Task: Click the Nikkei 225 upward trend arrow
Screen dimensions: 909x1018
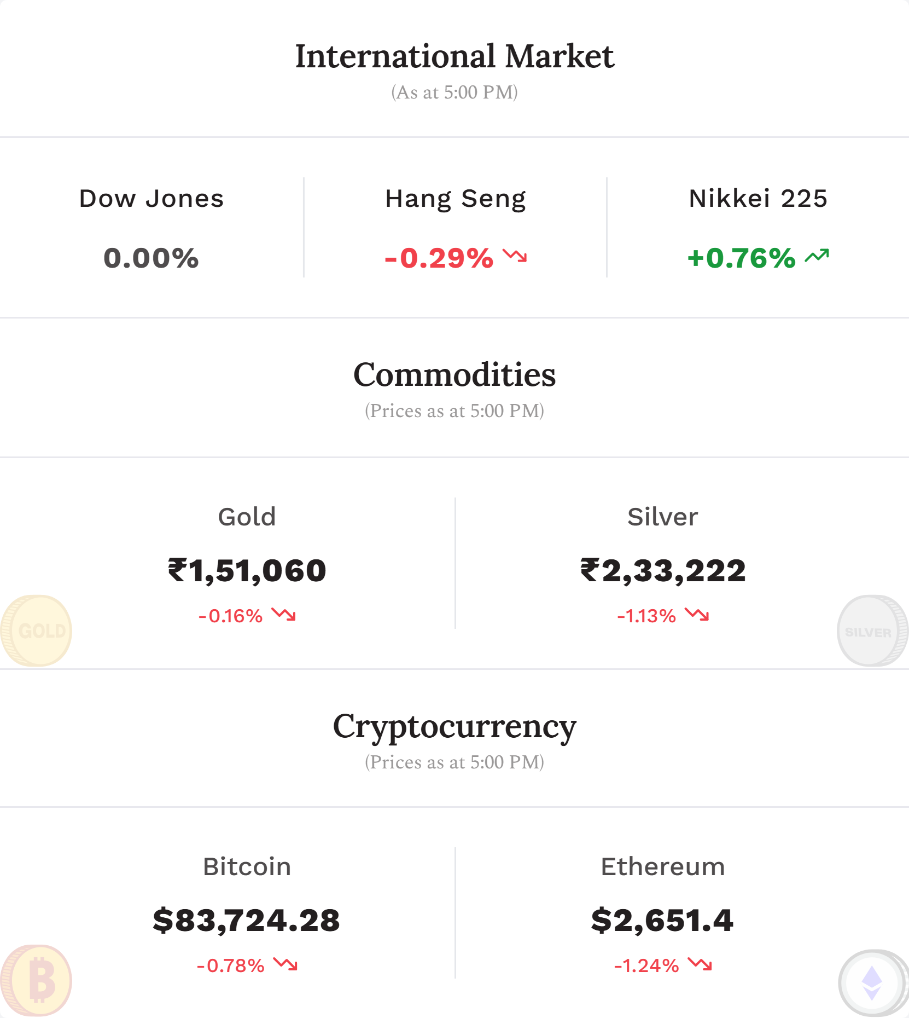Action: (x=817, y=256)
